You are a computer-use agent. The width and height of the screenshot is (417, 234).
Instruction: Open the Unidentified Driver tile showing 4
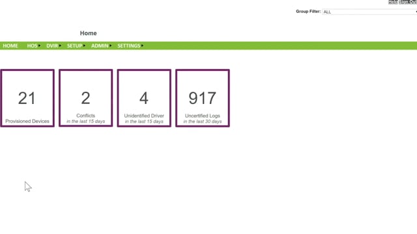[x=144, y=98]
